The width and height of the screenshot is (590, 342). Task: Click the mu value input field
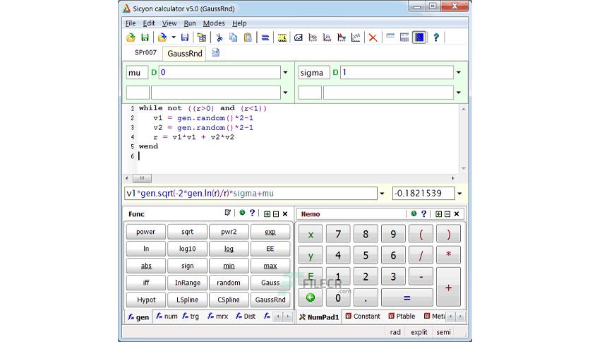tap(219, 72)
